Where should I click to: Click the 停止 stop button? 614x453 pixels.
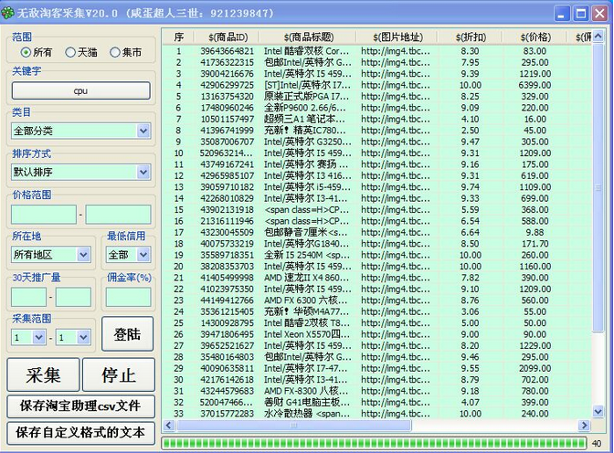coord(119,374)
